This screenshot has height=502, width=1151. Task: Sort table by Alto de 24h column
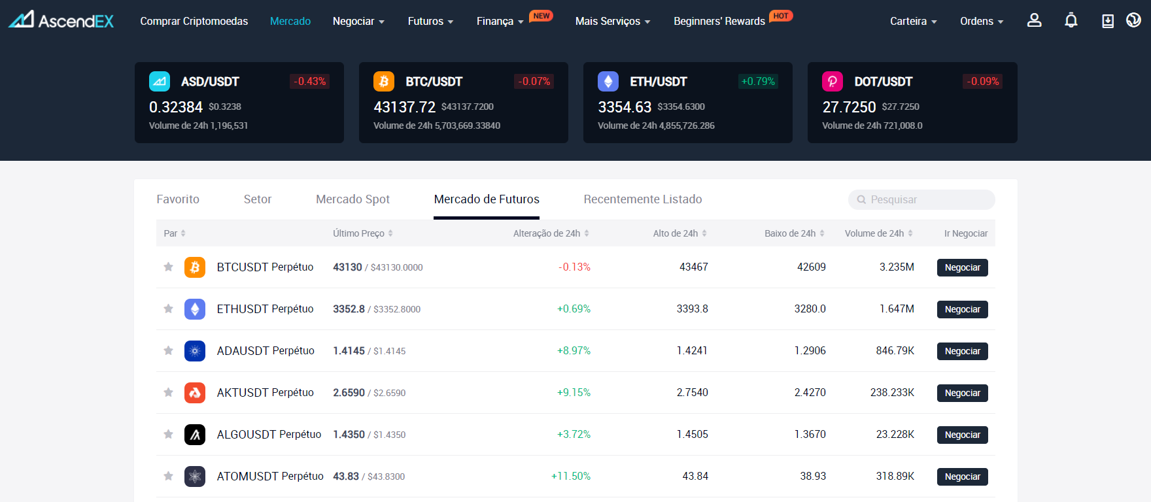(680, 233)
